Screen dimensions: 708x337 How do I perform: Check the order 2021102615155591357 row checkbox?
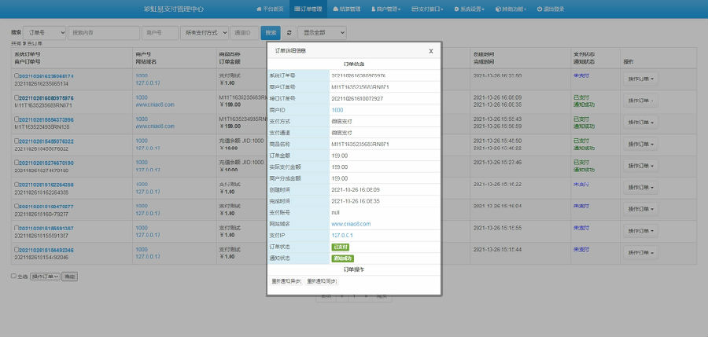pyautogui.click(x=17, y=228)
